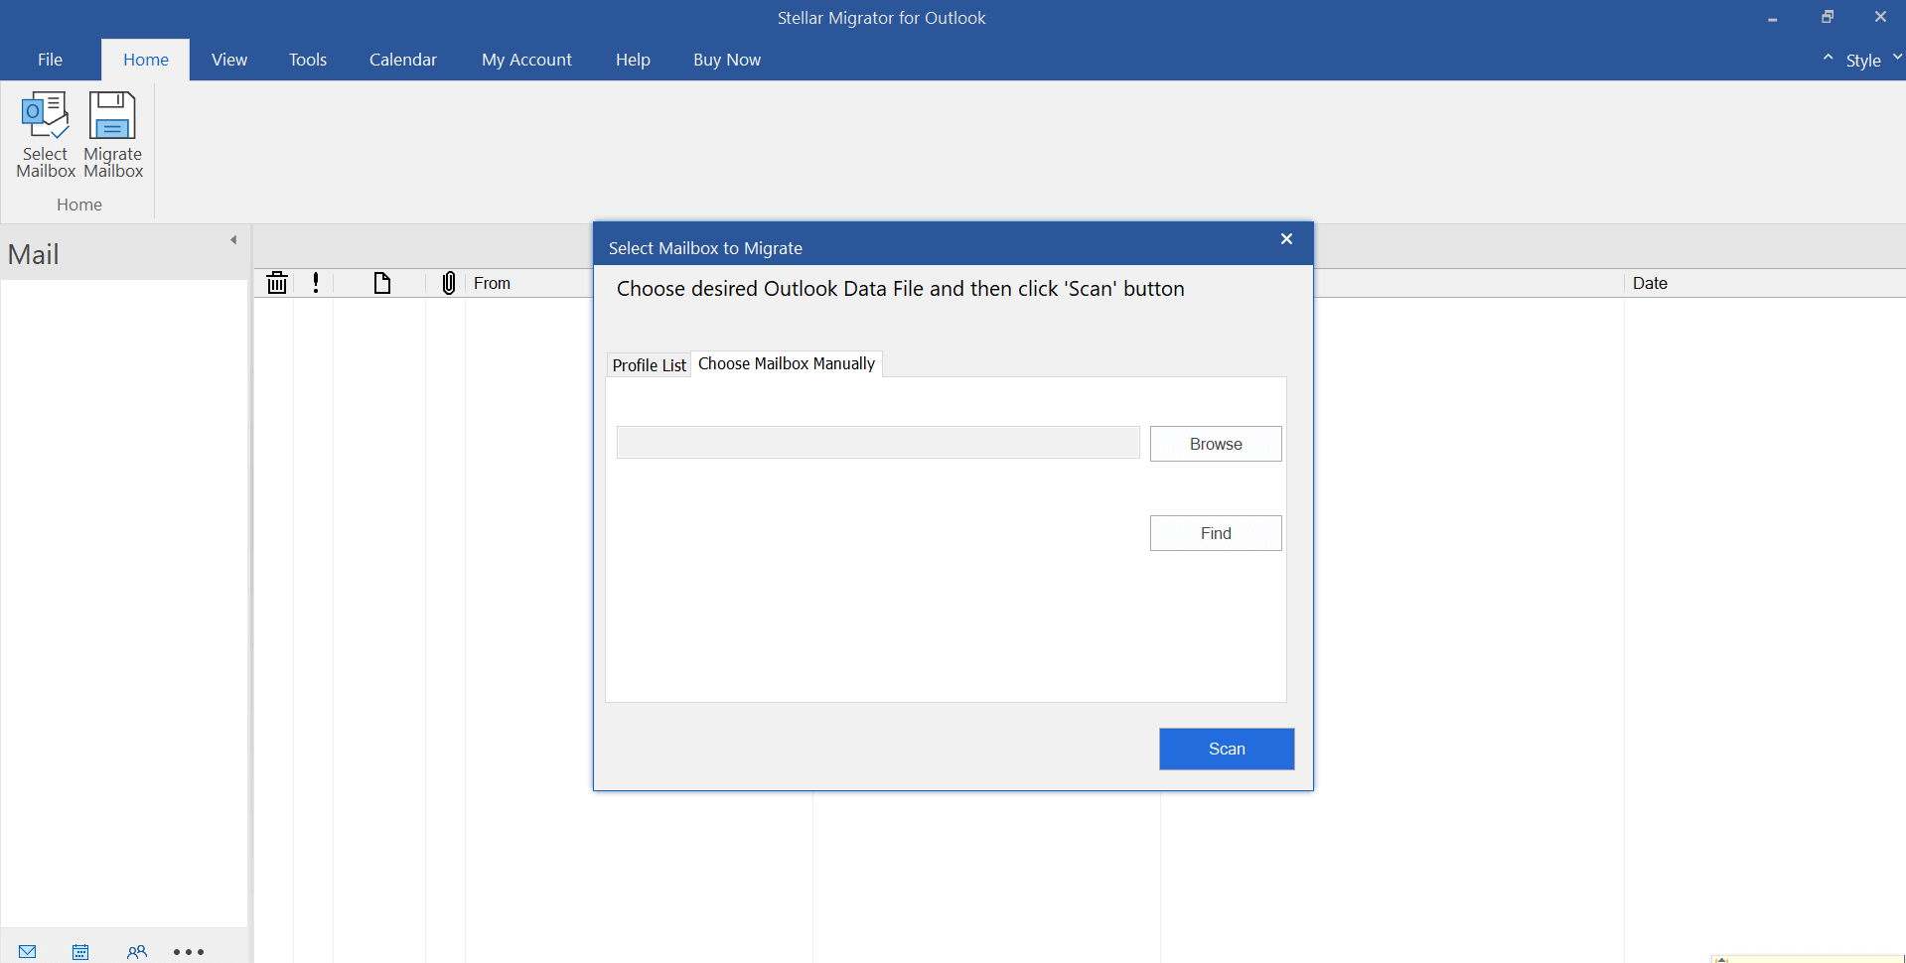Sort messages by the trash column icon
This screenshot has width=1906, height=963.
point(276,283)
